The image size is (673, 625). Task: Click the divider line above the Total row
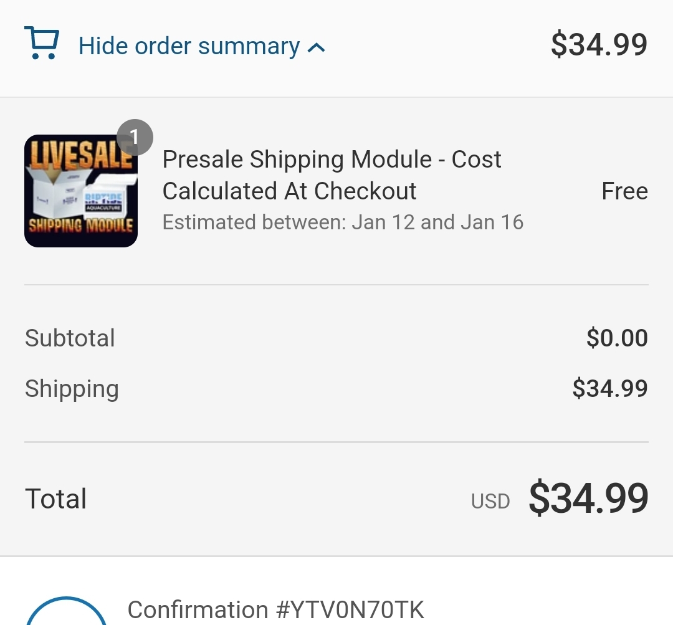click(336, 442)
